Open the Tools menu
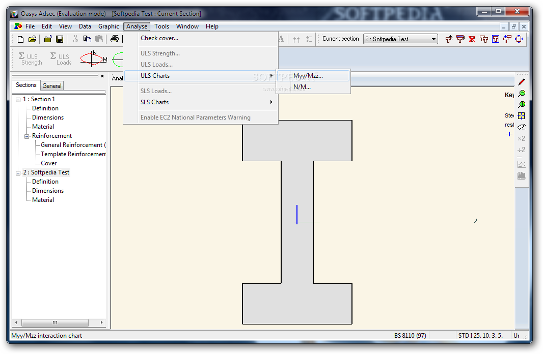The width and height of the screenshot is (543, 354). coord(161,26)
